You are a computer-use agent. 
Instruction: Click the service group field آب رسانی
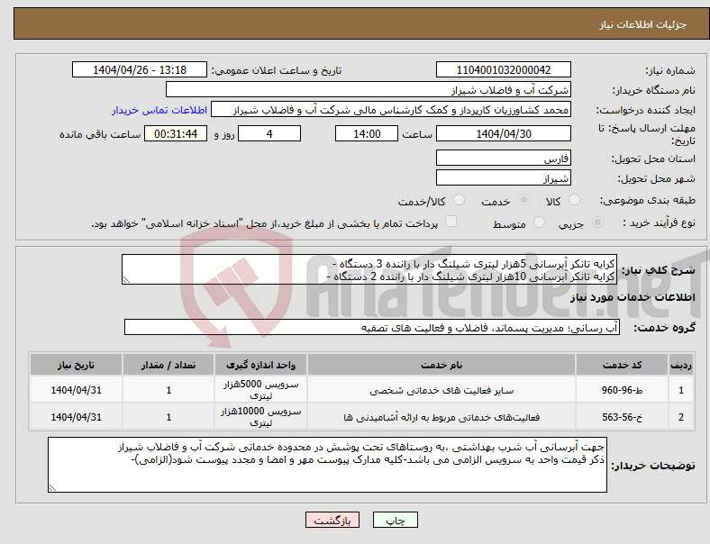372,327
